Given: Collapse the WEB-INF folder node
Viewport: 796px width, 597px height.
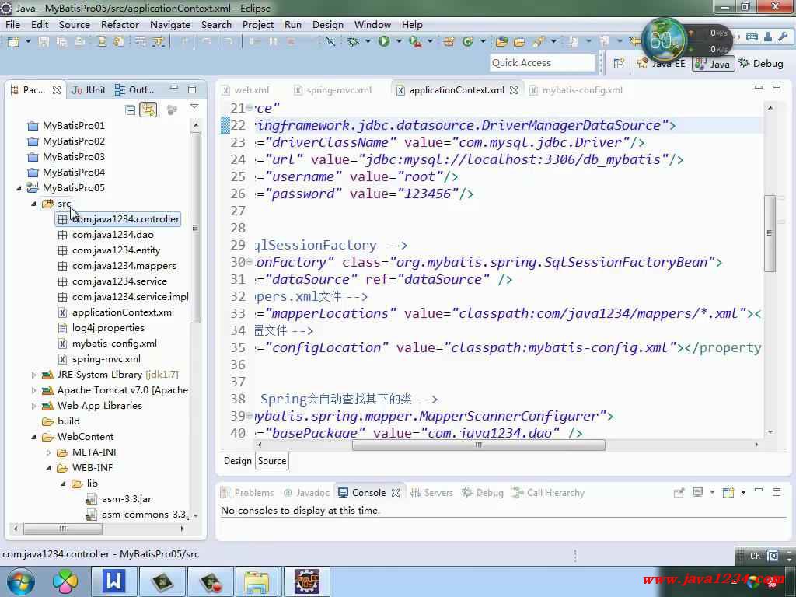Looking at the screenshot, I should (x=48, y=469).
